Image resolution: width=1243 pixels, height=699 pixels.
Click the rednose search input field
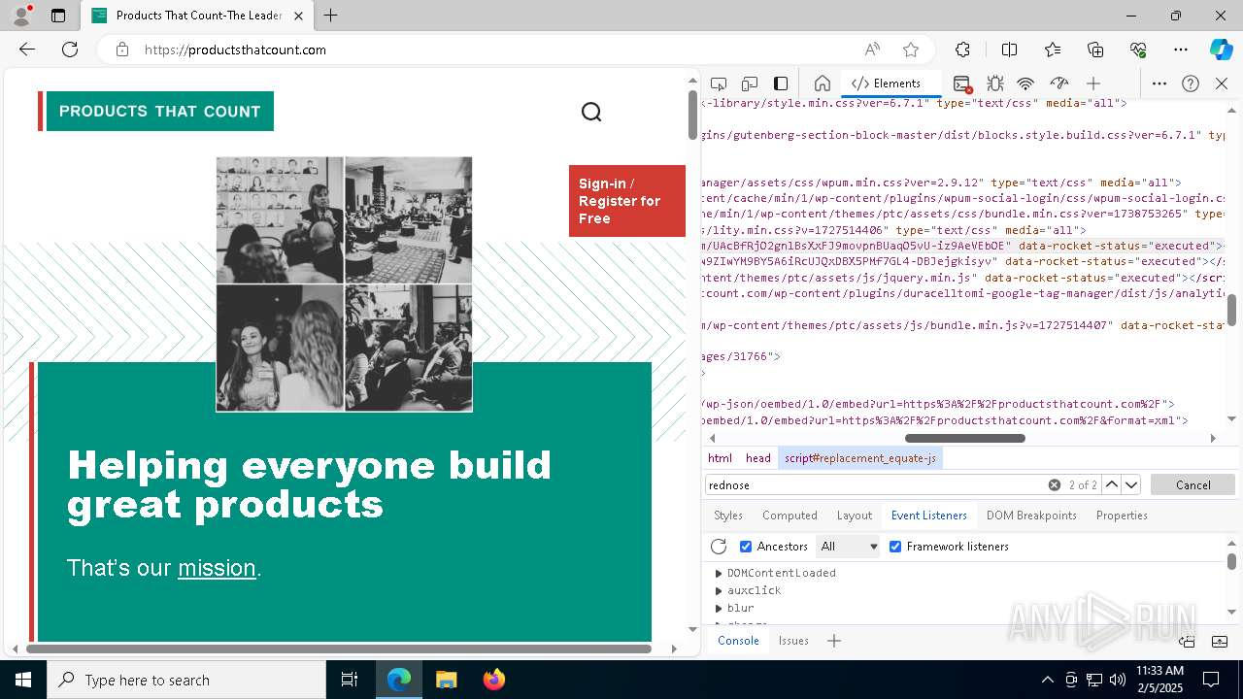tap(877, 484)
